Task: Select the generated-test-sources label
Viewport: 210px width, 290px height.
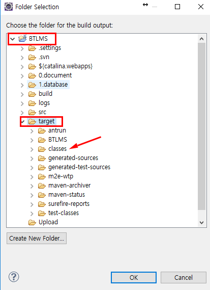Action: pyautogui.click(x=79, y=167)
